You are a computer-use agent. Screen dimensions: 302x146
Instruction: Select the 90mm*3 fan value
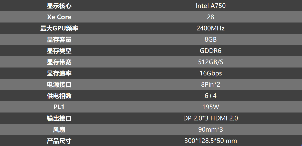pyautogui.click(x=211, y=129)
